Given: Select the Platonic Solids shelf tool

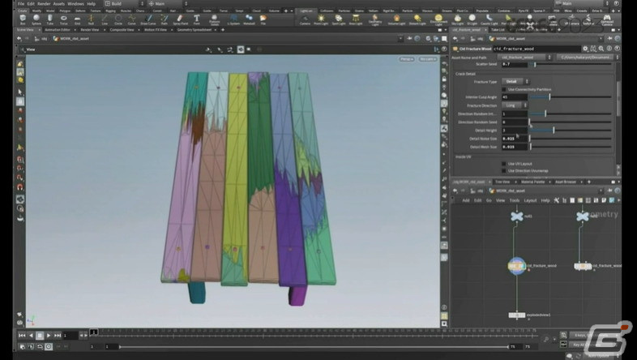Looking at the screenshot, I should pyautogui.click(x=214, y=20).
